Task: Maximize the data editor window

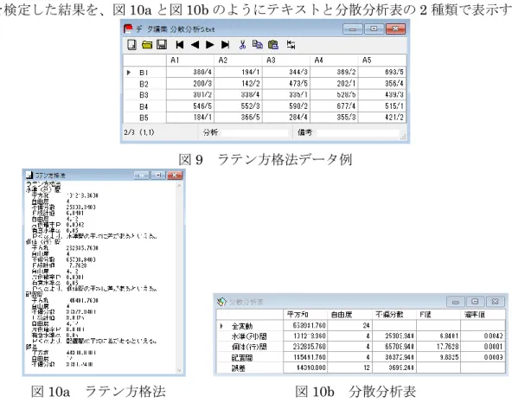Action: pyautogui.click(x=374, y=29)
